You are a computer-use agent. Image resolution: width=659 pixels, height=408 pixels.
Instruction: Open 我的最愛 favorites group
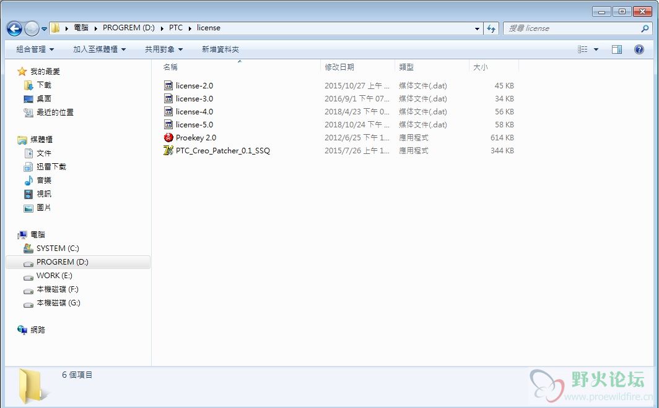pyautogui.click(x=45, y=72)
